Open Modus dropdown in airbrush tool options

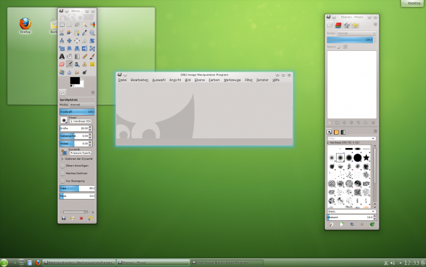tap(82, 105)
